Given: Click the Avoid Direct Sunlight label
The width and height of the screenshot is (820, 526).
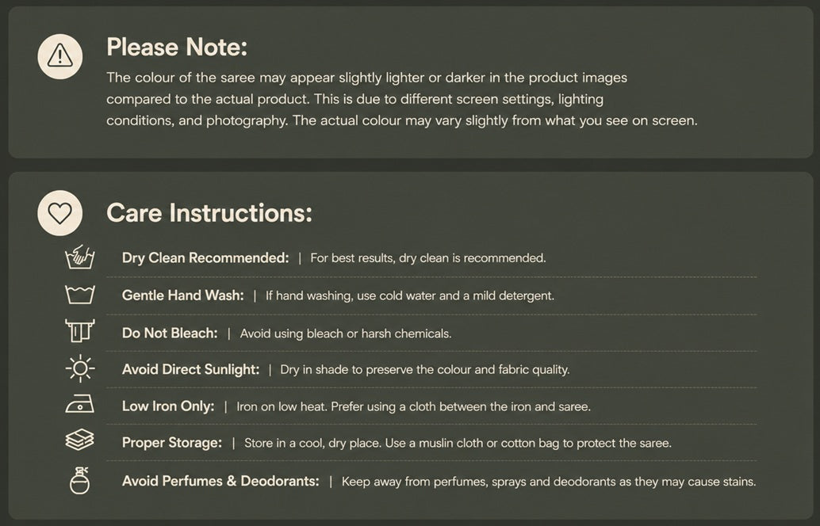Looking at the screenshot, I should point(190,370).
